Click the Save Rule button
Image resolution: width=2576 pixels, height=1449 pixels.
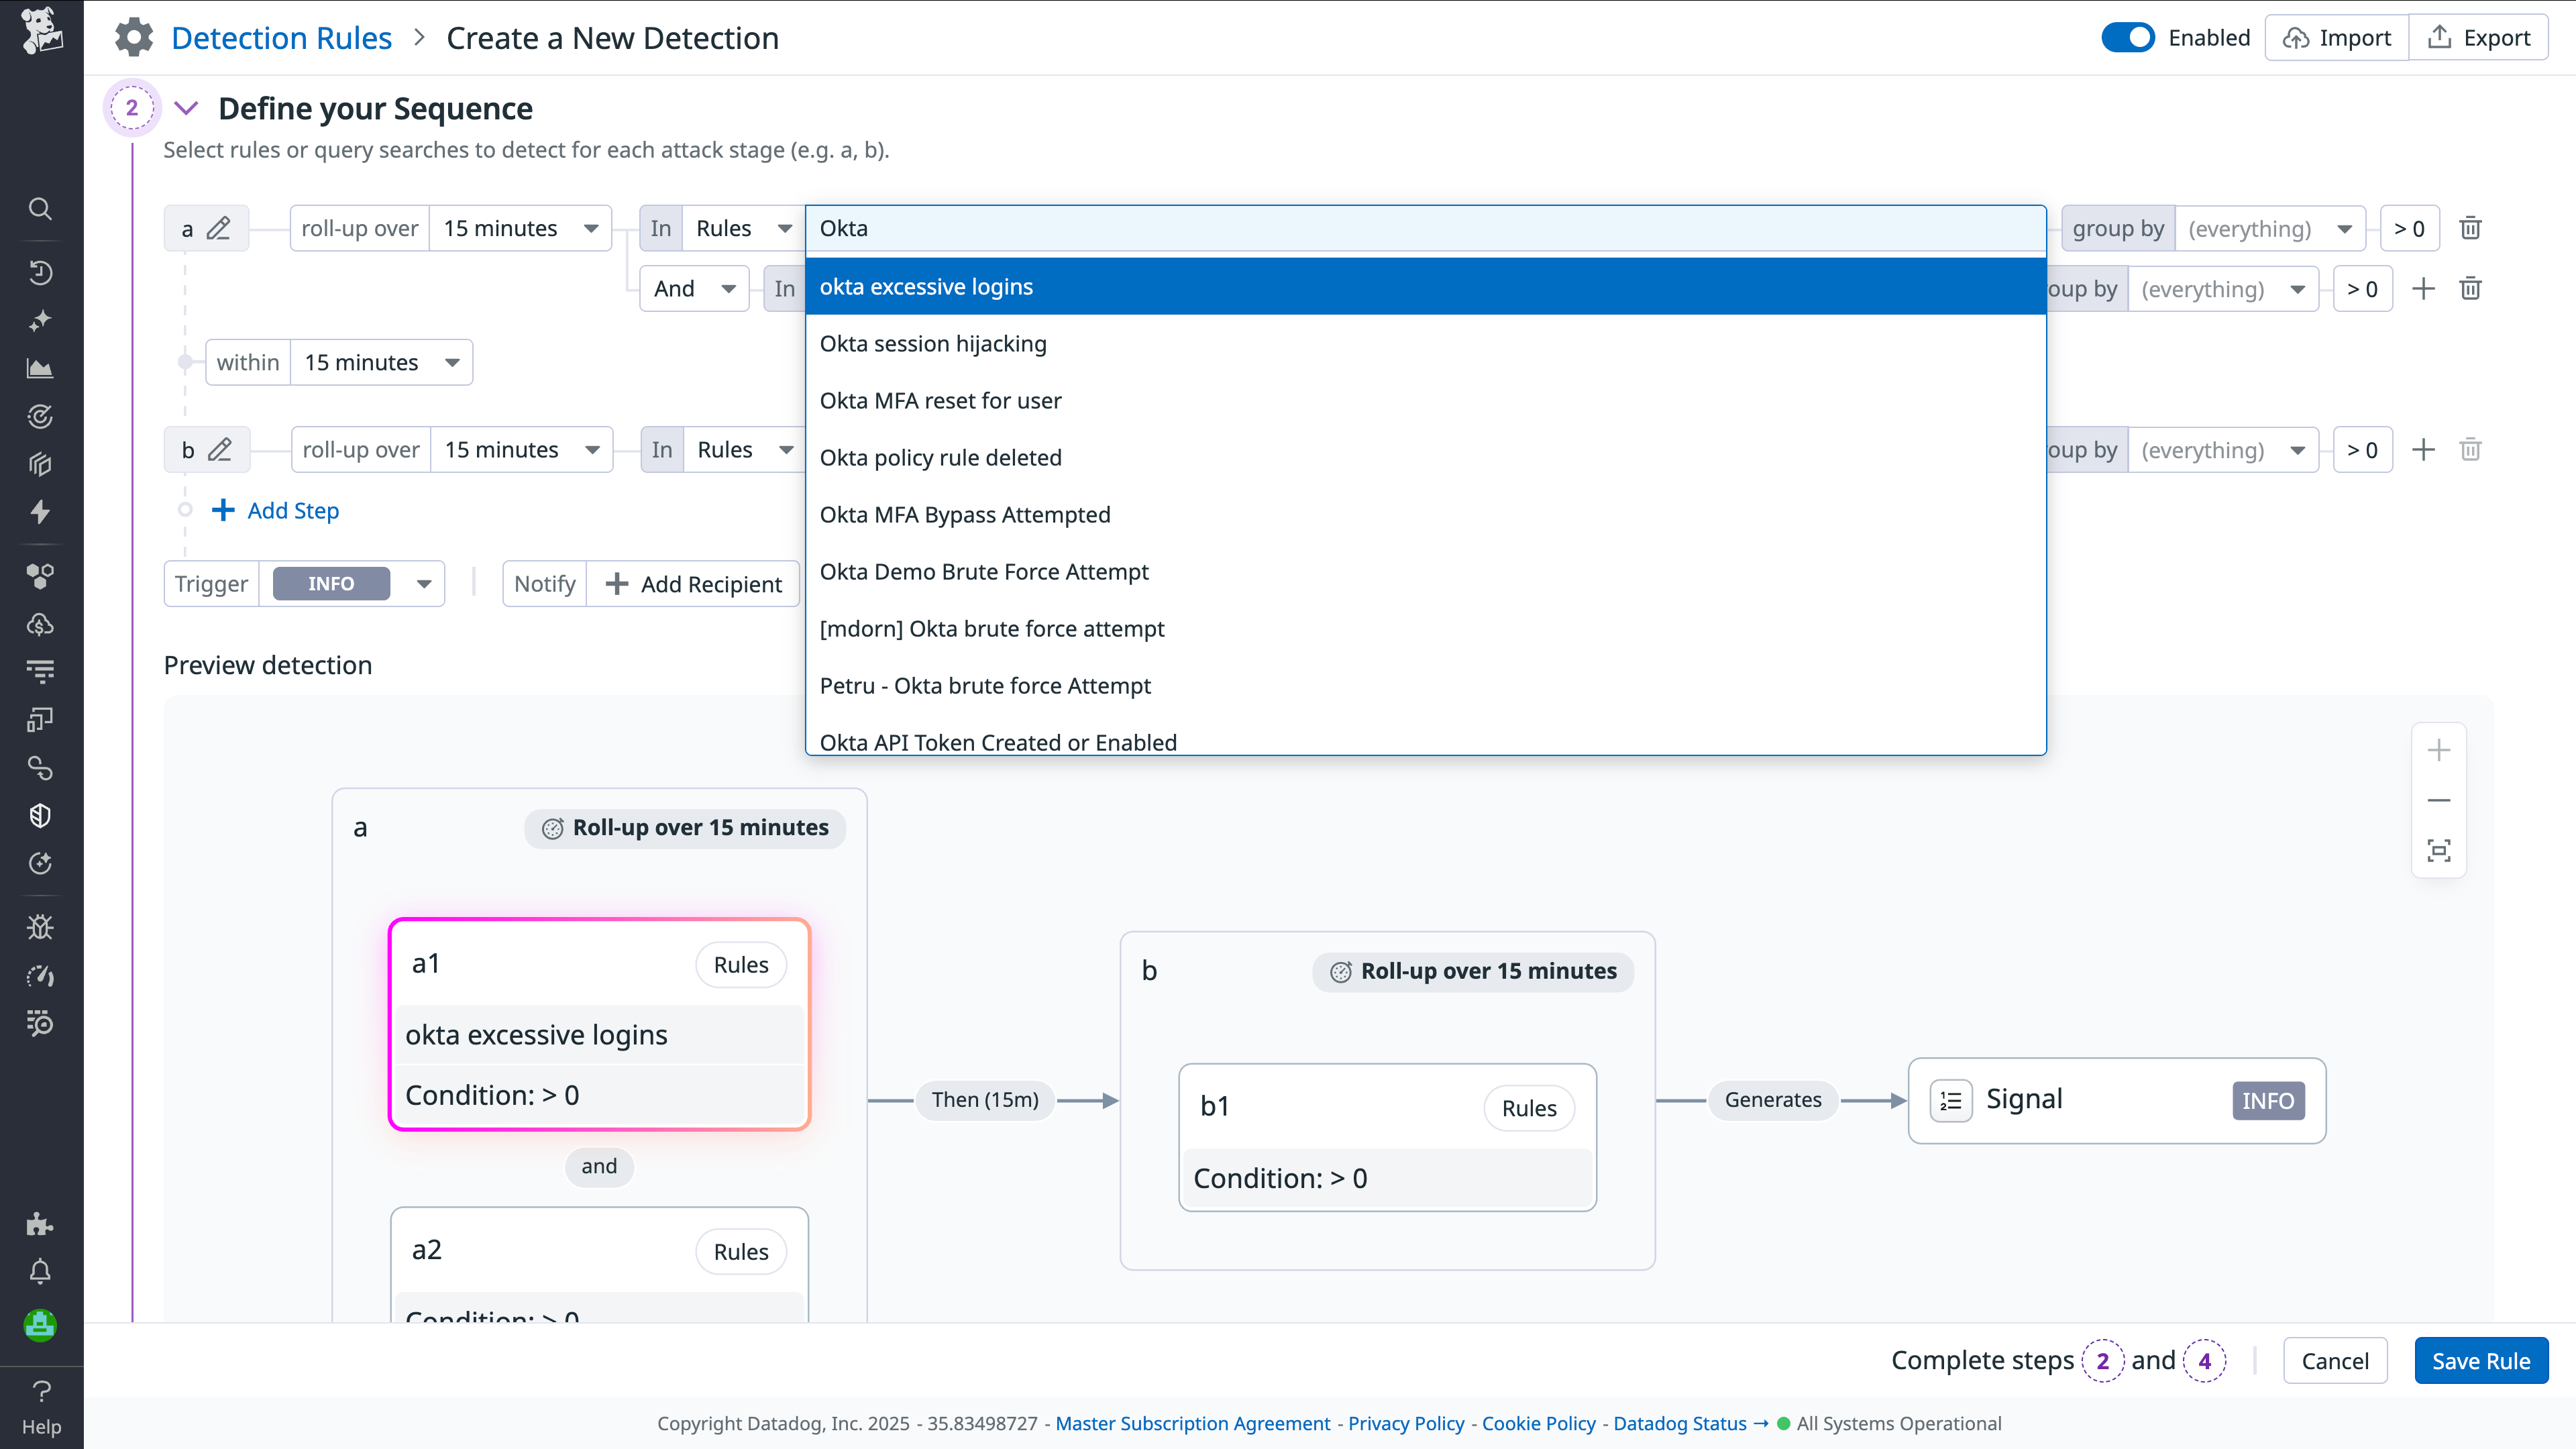coord(2481,1360)
